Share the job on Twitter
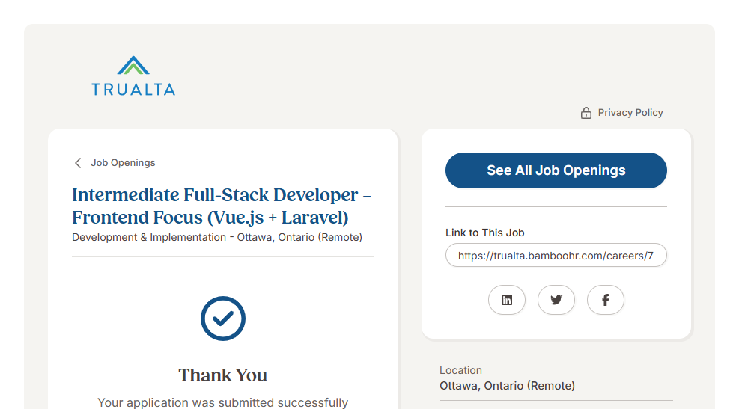This screenshot has height=409, width=739. pos(556,300)
